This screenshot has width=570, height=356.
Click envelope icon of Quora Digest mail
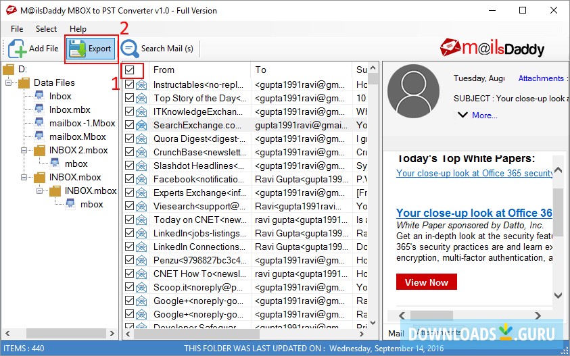[141, 138]
